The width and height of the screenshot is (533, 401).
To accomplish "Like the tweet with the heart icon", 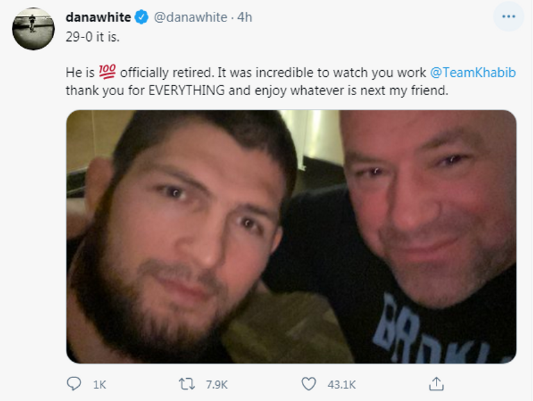I will pos(310,383).
